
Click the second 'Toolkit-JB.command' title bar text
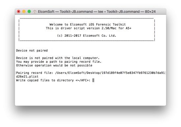point(123,12)
